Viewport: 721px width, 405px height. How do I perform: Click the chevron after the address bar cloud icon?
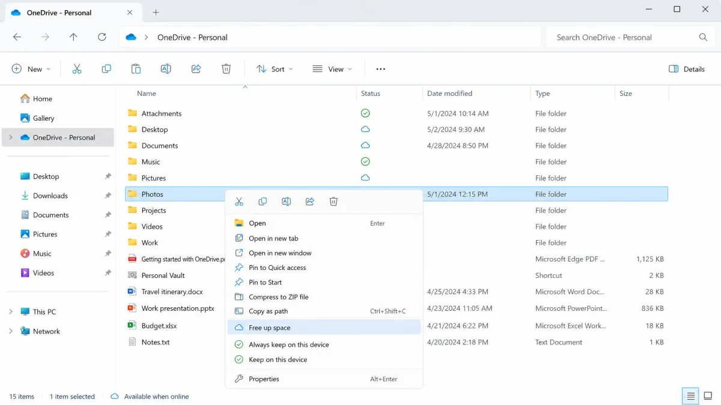[x=146, y=37]
